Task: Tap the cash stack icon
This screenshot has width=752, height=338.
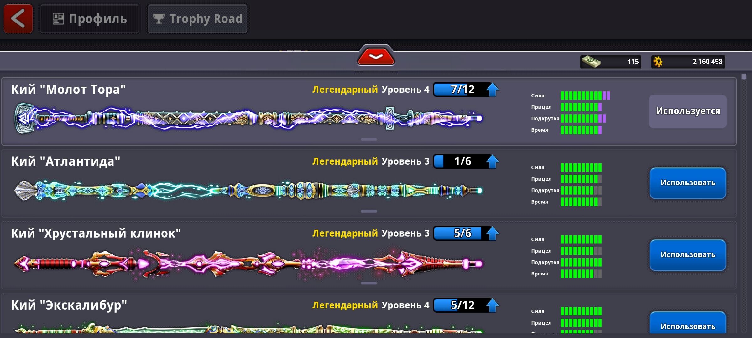Action: tap(591, 61)
